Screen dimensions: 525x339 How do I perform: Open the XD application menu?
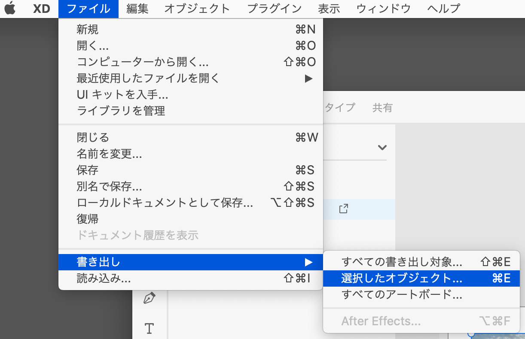pyautogui.click(x=42, y=8)
